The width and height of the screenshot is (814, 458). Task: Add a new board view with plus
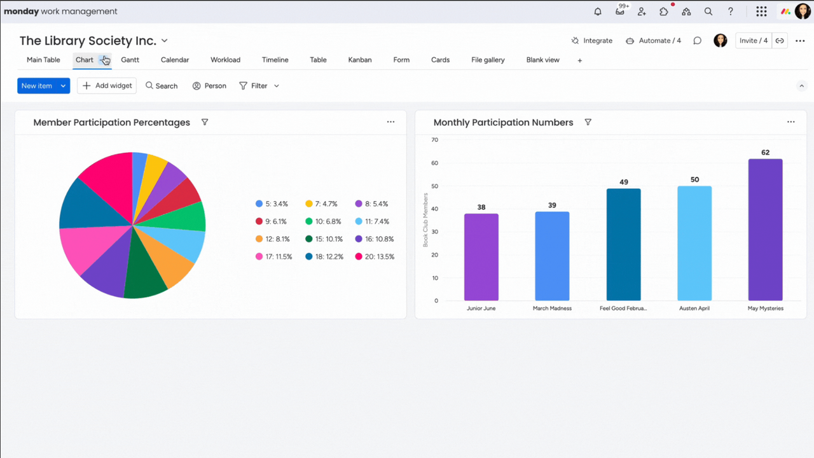click(579, 60)
